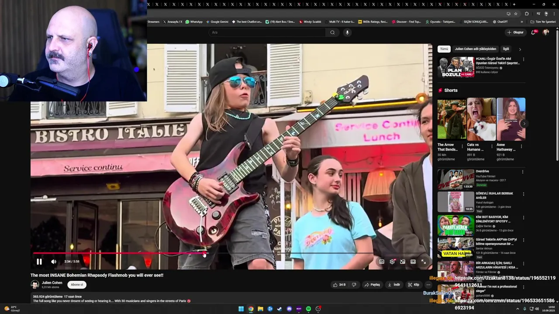Dislike the video
The image size is (559, 314).
click(354, 285)
